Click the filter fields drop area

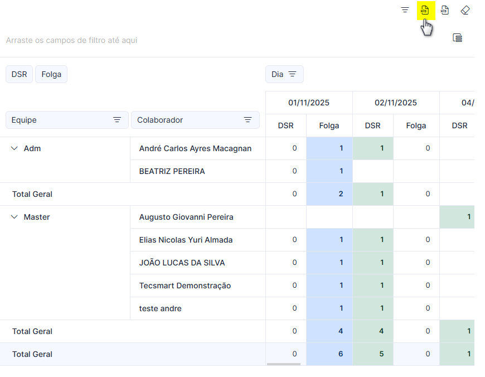pos(71,40)
